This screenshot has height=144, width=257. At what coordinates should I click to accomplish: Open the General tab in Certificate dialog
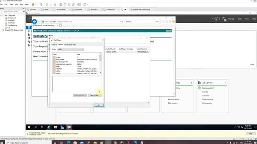(x=54, y=44)
